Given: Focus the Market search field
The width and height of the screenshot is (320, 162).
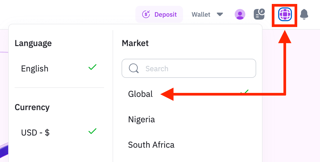Looking at the screenshot, I should coord(189,68).
